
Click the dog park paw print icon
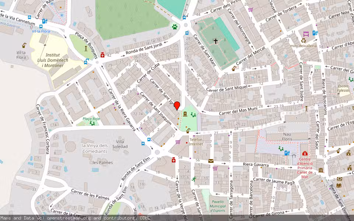click(x=175, y=27)
